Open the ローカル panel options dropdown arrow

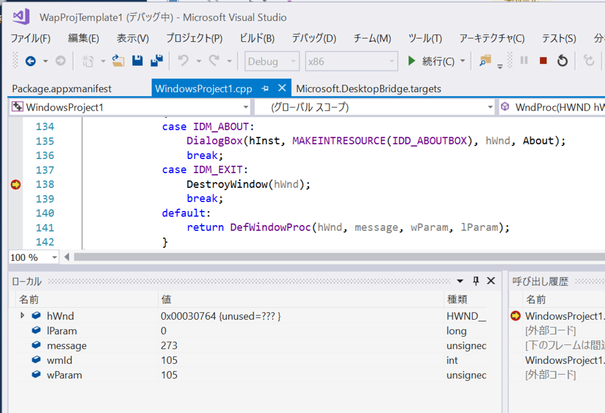(x=460, y=281)
